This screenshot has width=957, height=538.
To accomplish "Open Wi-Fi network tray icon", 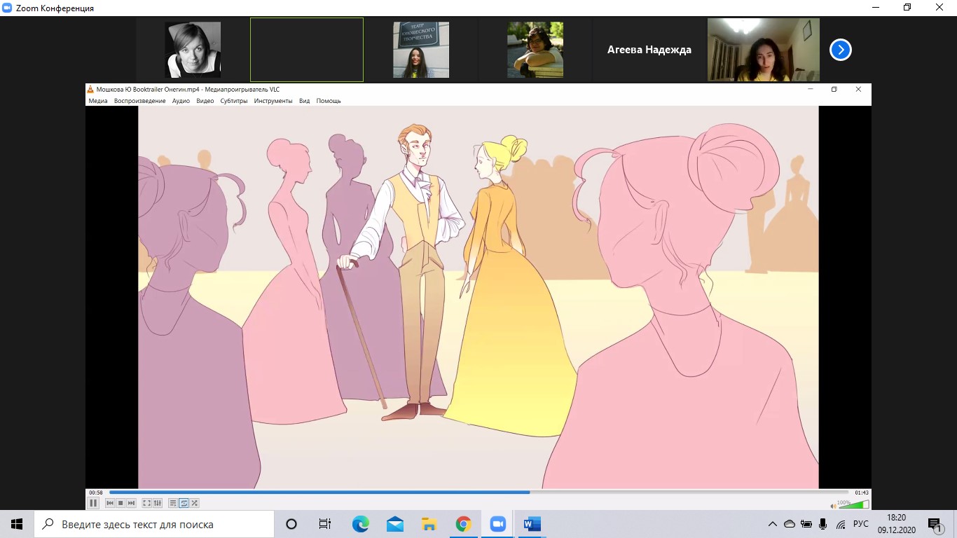I will point(841,524).
